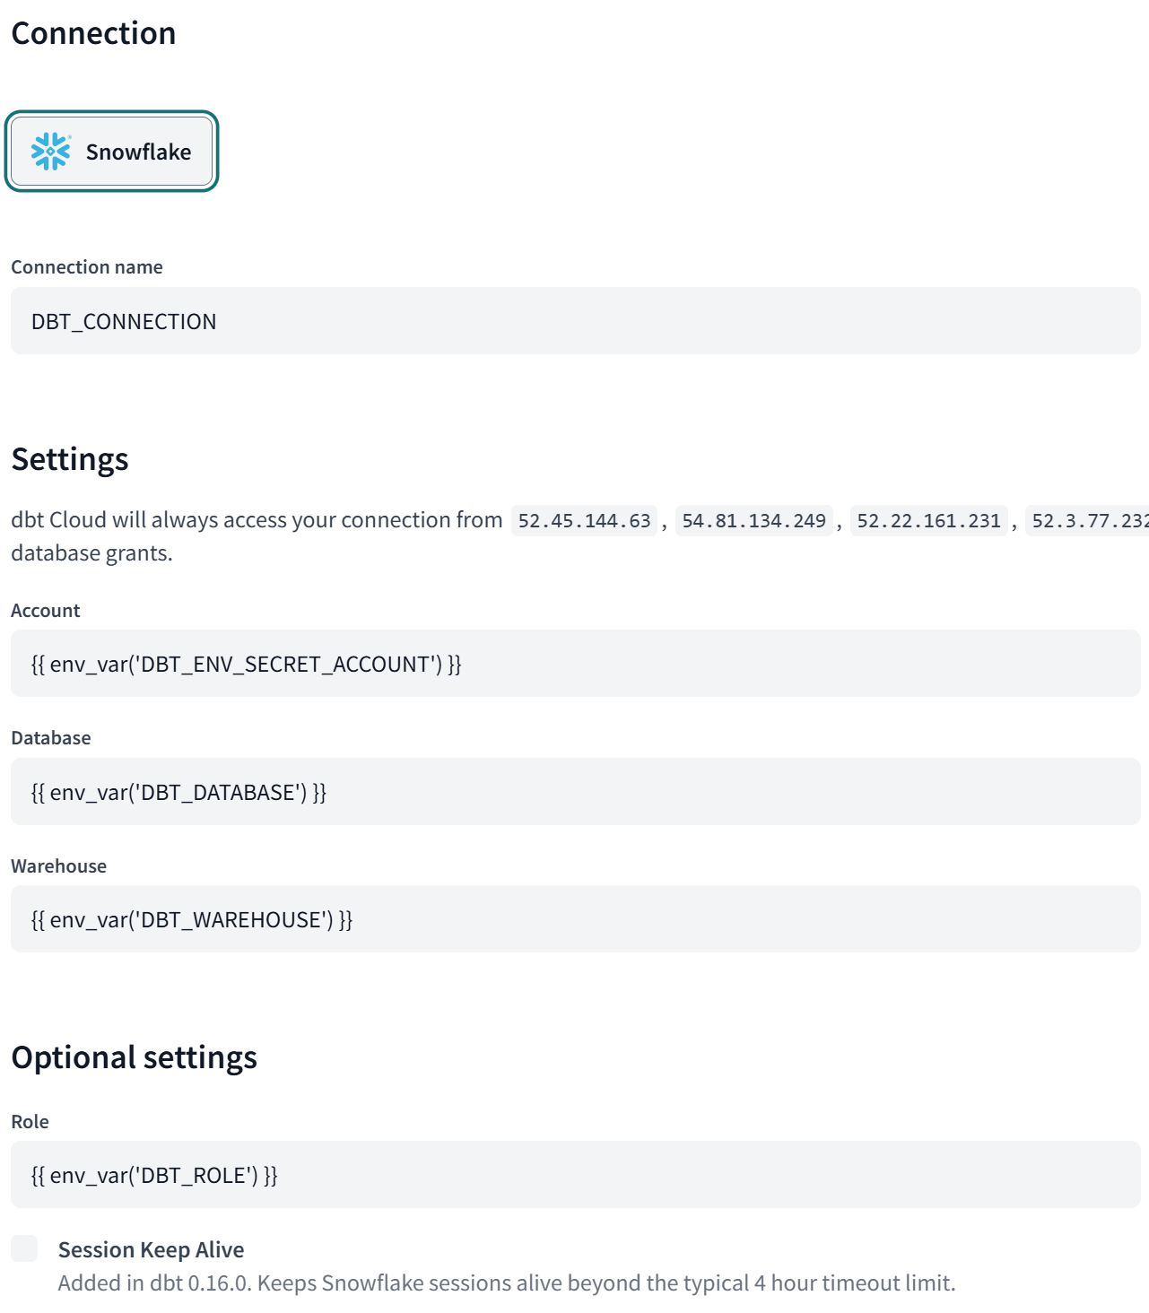Click the Connection name label
Viewport: 1149px width, 1313px height.
[87, 267]
